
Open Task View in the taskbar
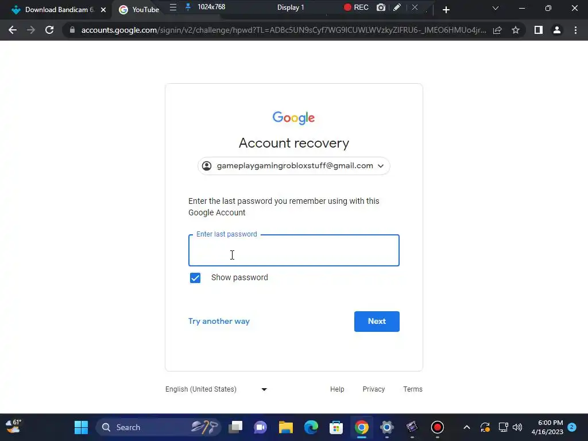coord(235,427)
